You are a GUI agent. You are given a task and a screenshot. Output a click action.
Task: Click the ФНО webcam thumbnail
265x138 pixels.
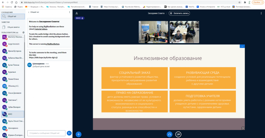click(x=184, y=32)
